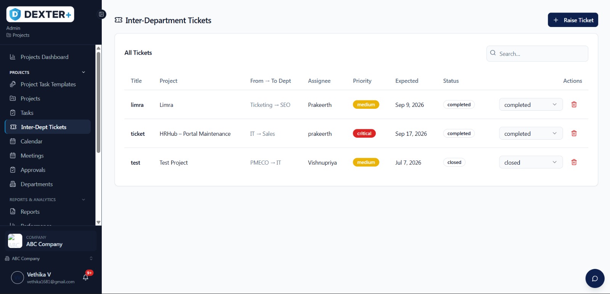This screenshot has height=294, width=610.
Task: Click the medium badge in limra row
Action: 366,105
